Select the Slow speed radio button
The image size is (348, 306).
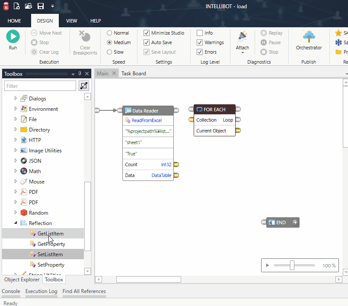point(109,52)
